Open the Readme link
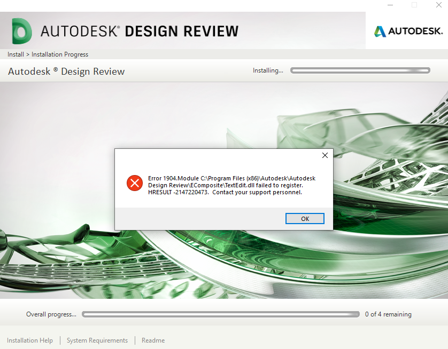The width and height of the screenshot is (448, 349). point(153,340)
